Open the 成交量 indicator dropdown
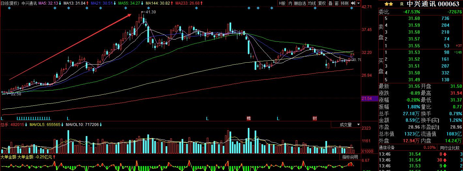This screenshot has height=171, width=463. (x=346, y=125)
